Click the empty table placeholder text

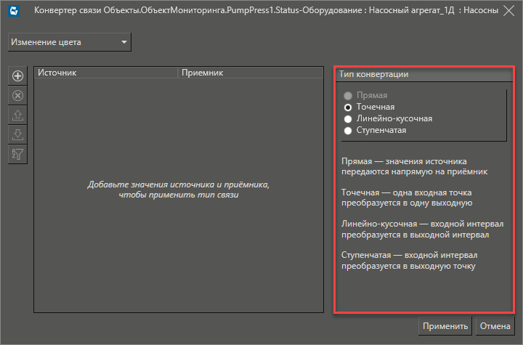[x=178, y=190]
